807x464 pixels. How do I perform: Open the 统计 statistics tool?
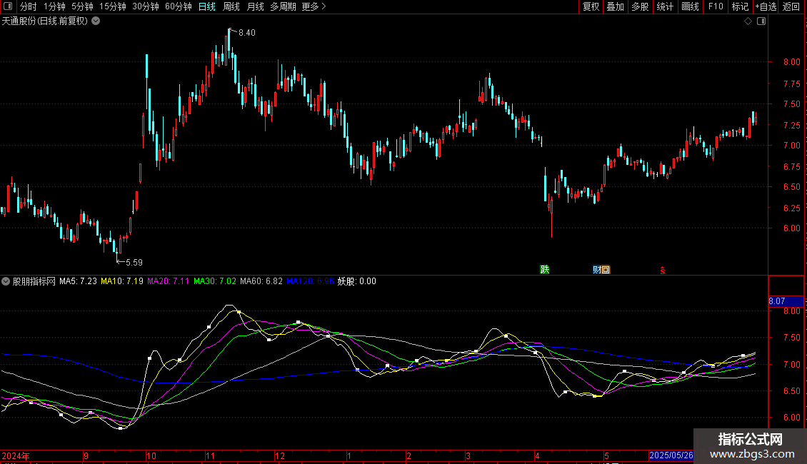[665, 6]
